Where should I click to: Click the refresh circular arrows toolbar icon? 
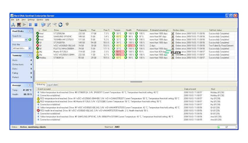click(x=61, y=25)
